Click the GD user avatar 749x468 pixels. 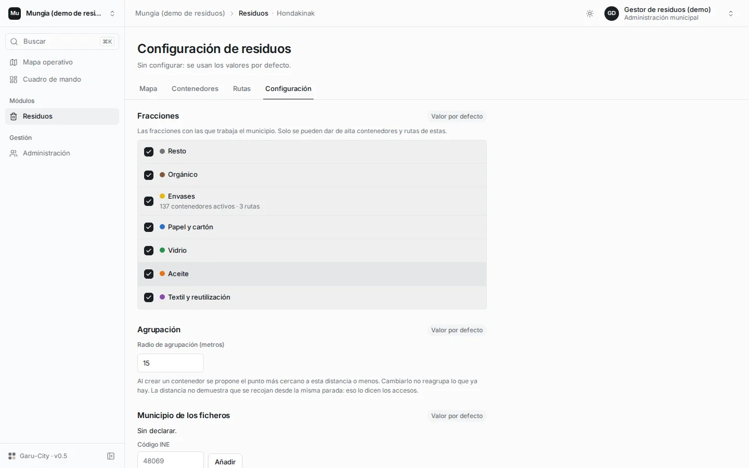[612, 14]
